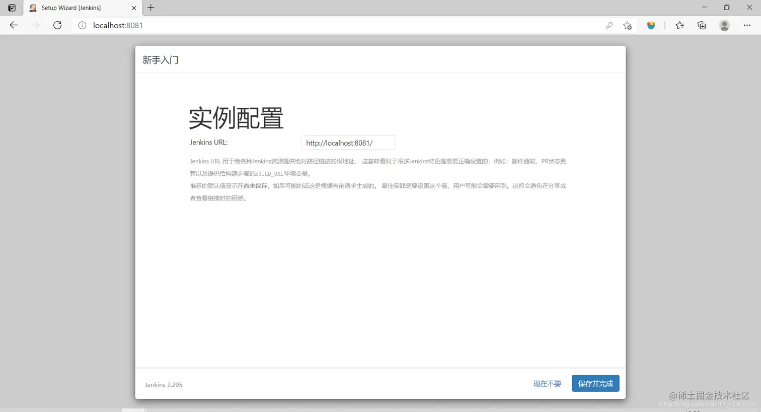The width and height of the screenshot is (761, 412).
Task: Open the tab actions menu icon
Action: pos(11,8)
